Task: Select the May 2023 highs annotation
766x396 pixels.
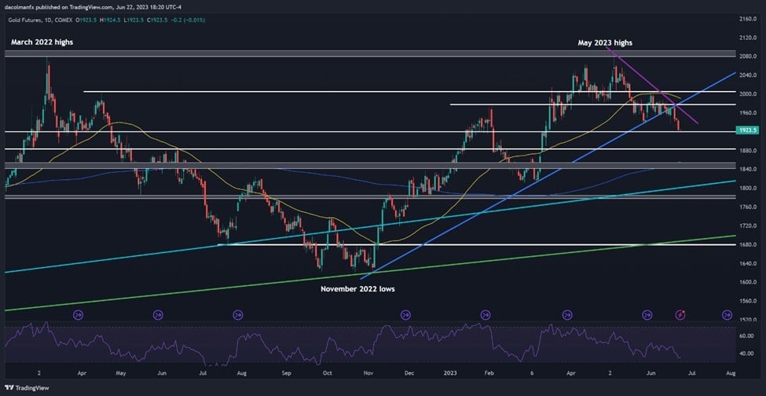Action: coord(604,43)
